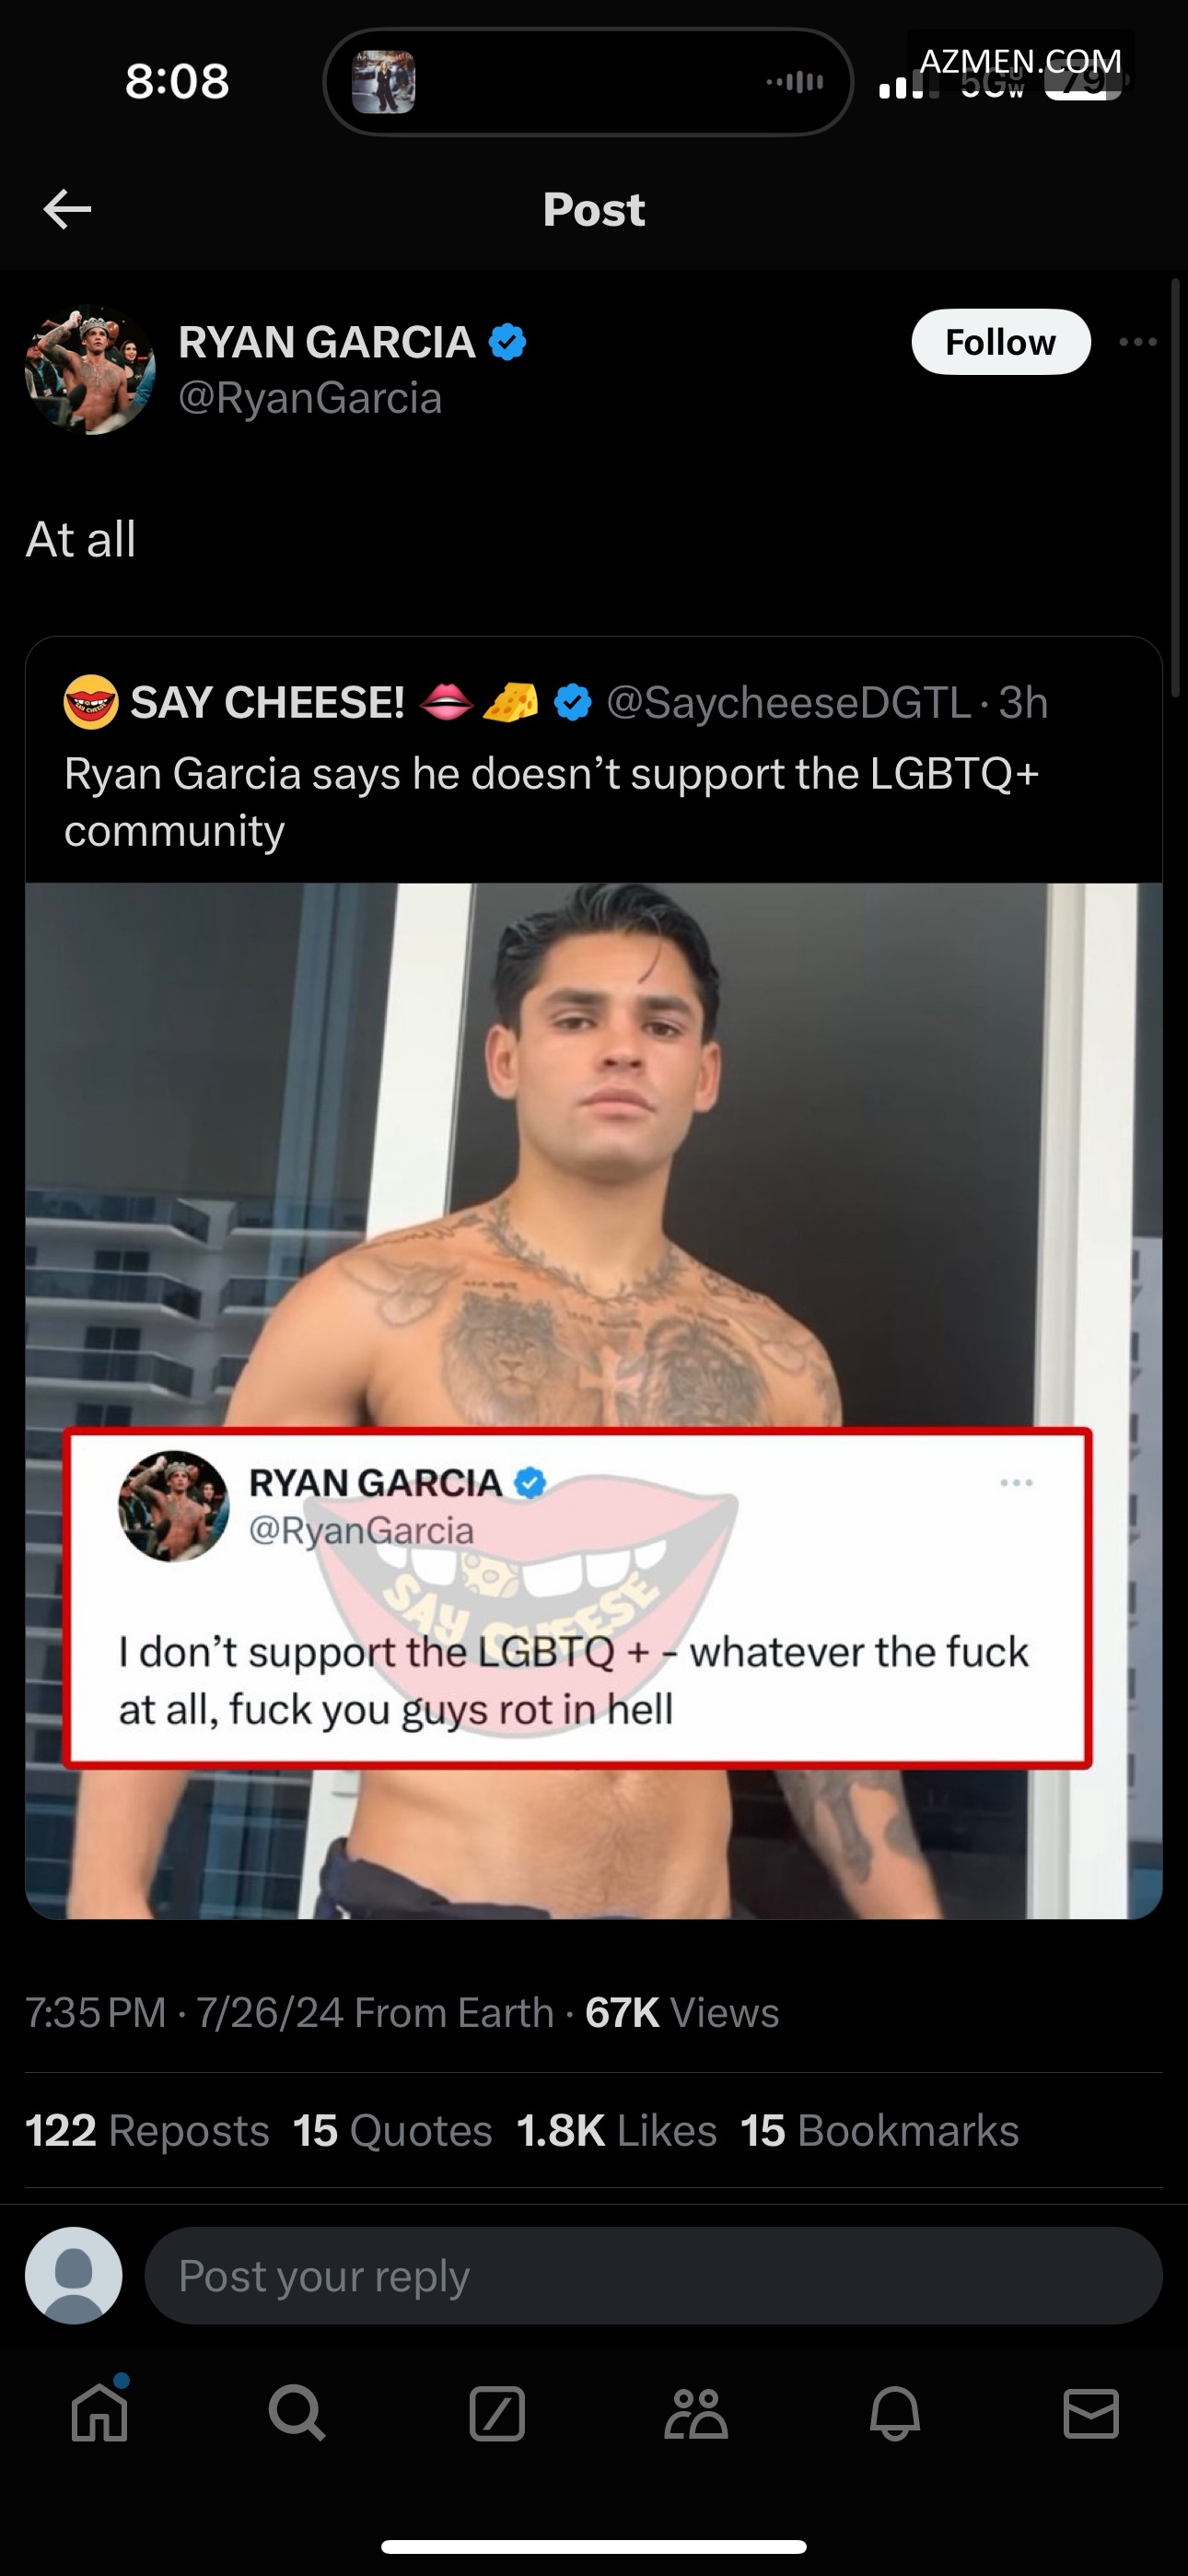The height and width of the screenshot is (2576, 1188).
Task: Tap the @RyanGarcia handle
Action: pyautogui.click(x=310, y=398)
